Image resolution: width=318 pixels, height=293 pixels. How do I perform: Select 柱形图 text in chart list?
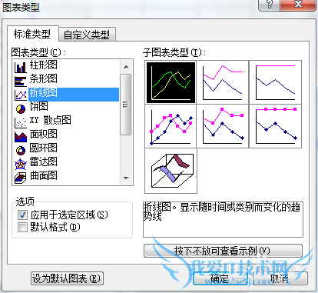click(x=44, y=65)
